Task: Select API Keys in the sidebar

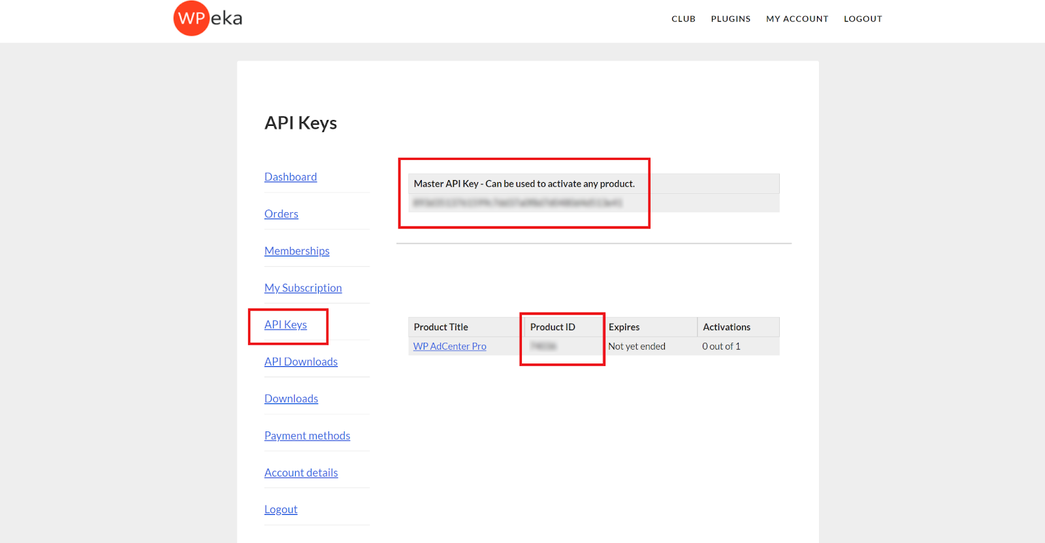Action: (x=285, y=325)
